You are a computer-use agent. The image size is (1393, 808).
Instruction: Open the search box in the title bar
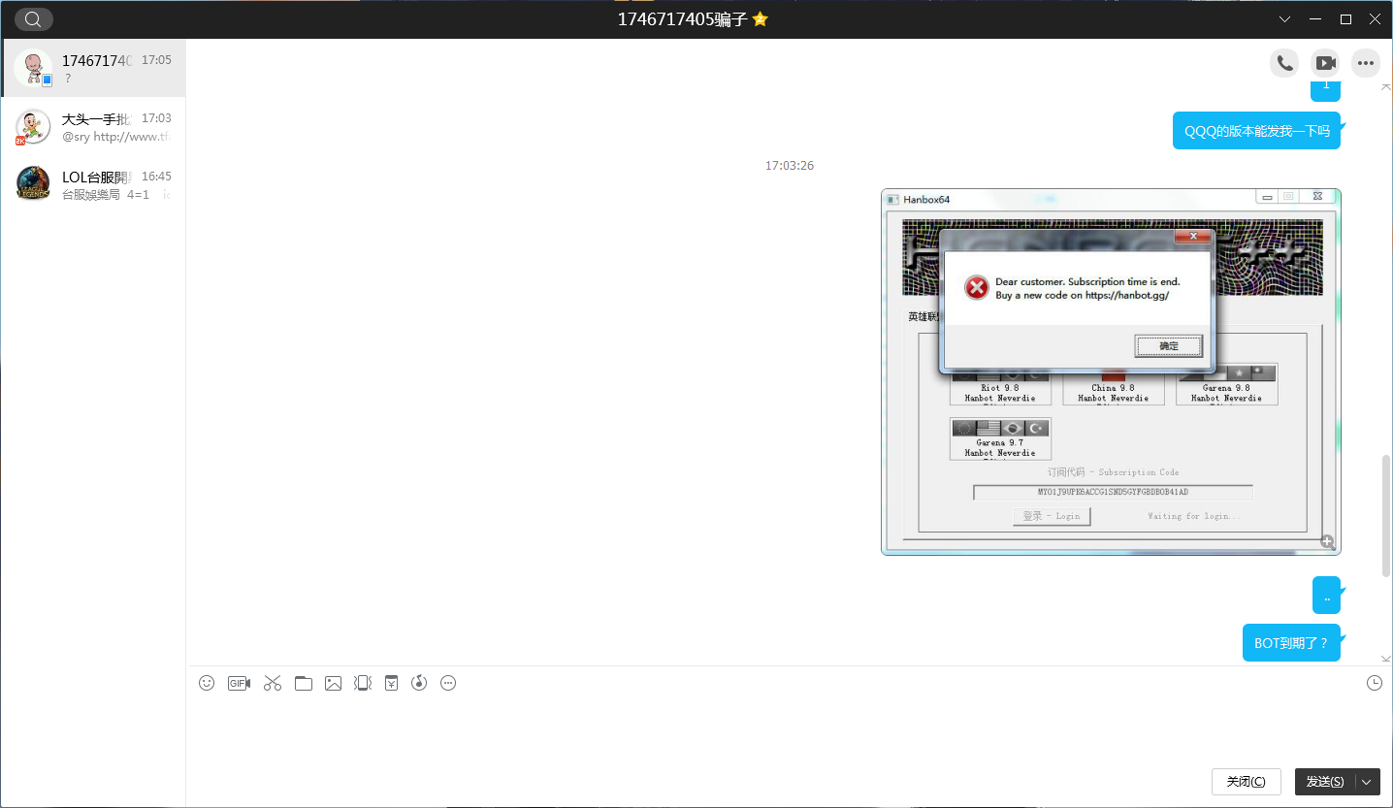click(34, 19)
